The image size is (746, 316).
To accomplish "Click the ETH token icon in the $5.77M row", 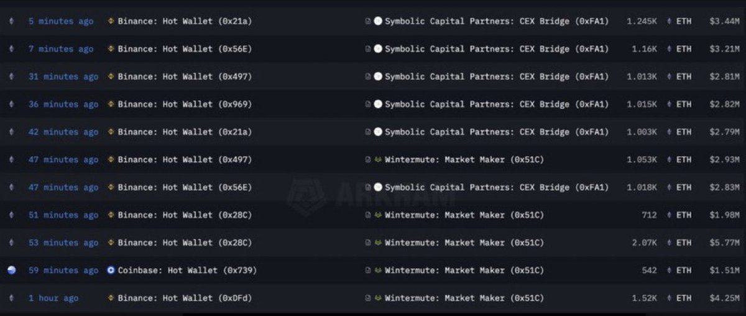I will pyautogui.click(x=669, y=243).
